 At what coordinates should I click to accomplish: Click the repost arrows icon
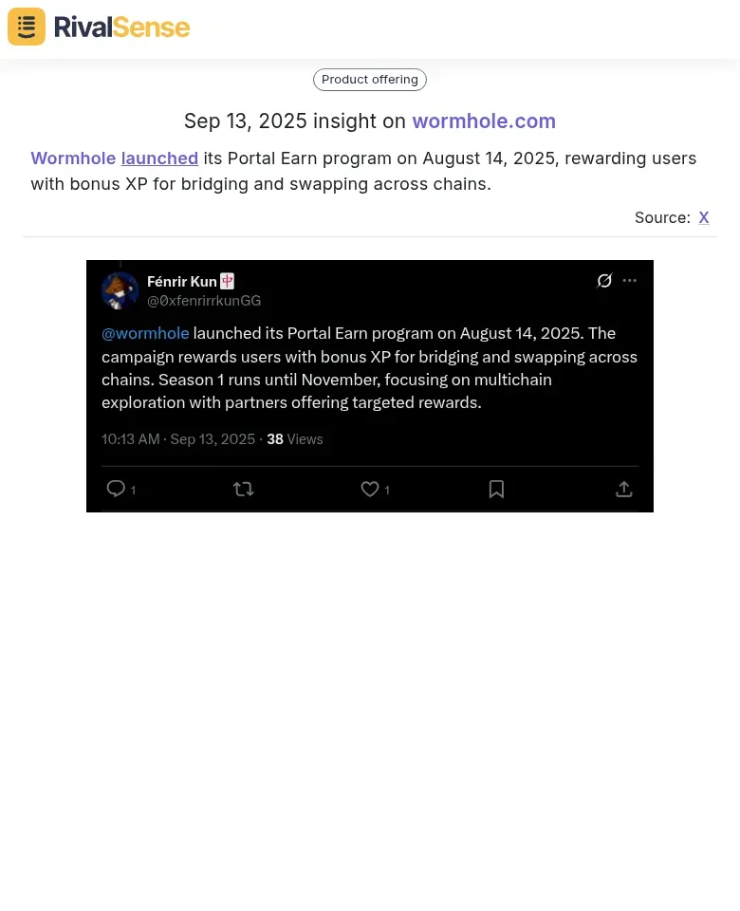coord(244,490)
